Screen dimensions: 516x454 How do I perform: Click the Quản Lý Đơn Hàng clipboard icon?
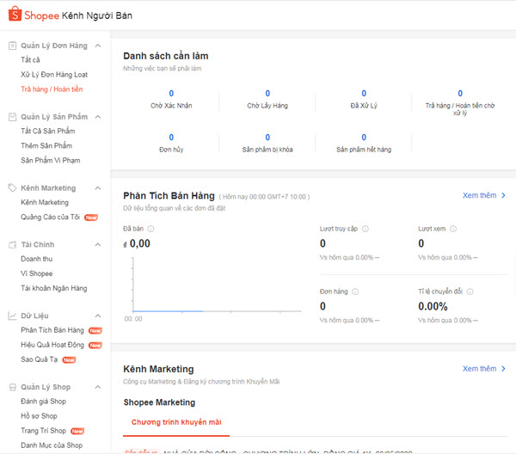point(11,46)
